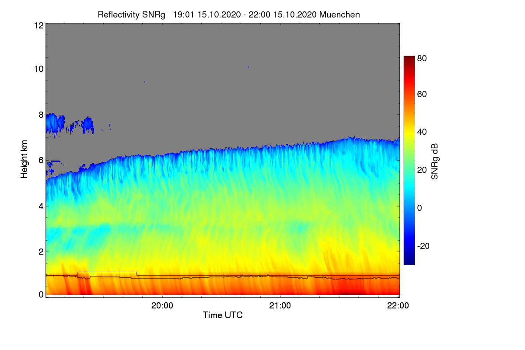Click the 8 height tick label
The width and height of the screenshot is (525, 350).
(x=41, y=115)
